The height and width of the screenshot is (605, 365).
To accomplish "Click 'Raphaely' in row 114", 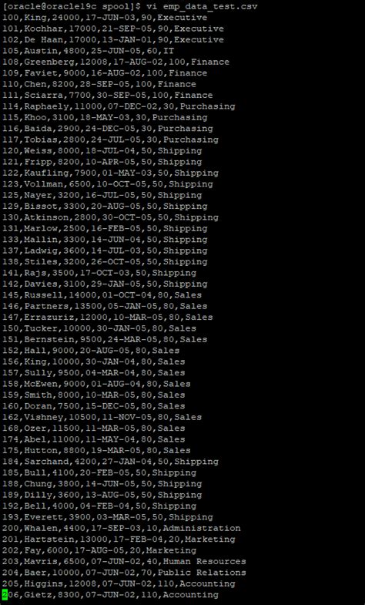I will (46, 106).
